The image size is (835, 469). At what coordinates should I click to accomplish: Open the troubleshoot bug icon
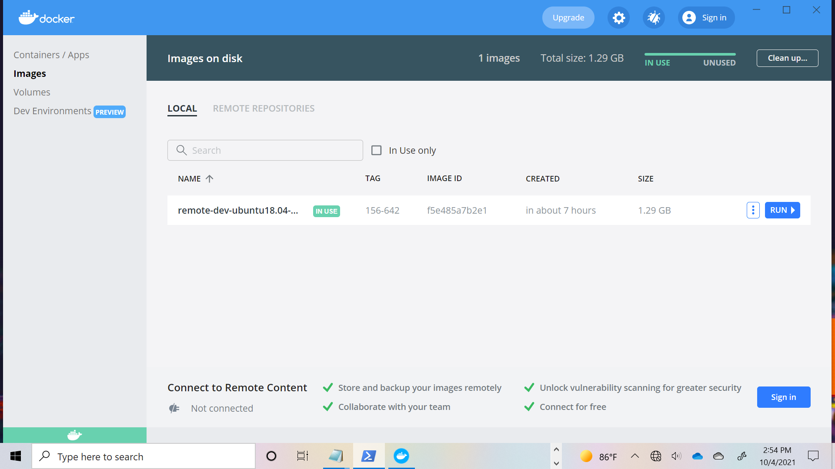coord(654,18)
